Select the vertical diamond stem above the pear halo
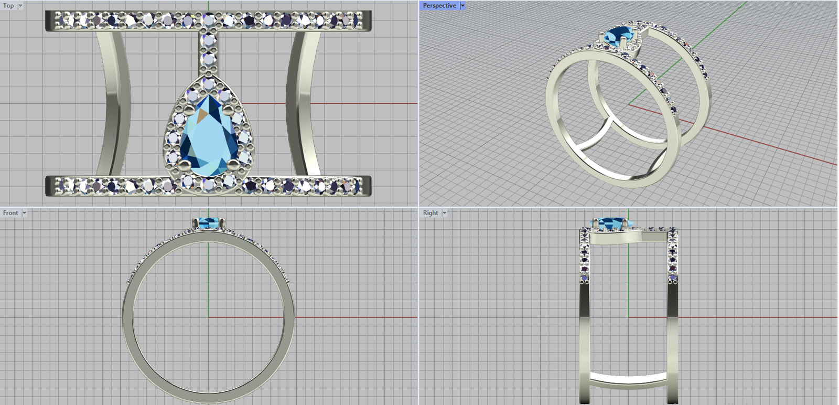Screen dimensions: 839x405 209,52
